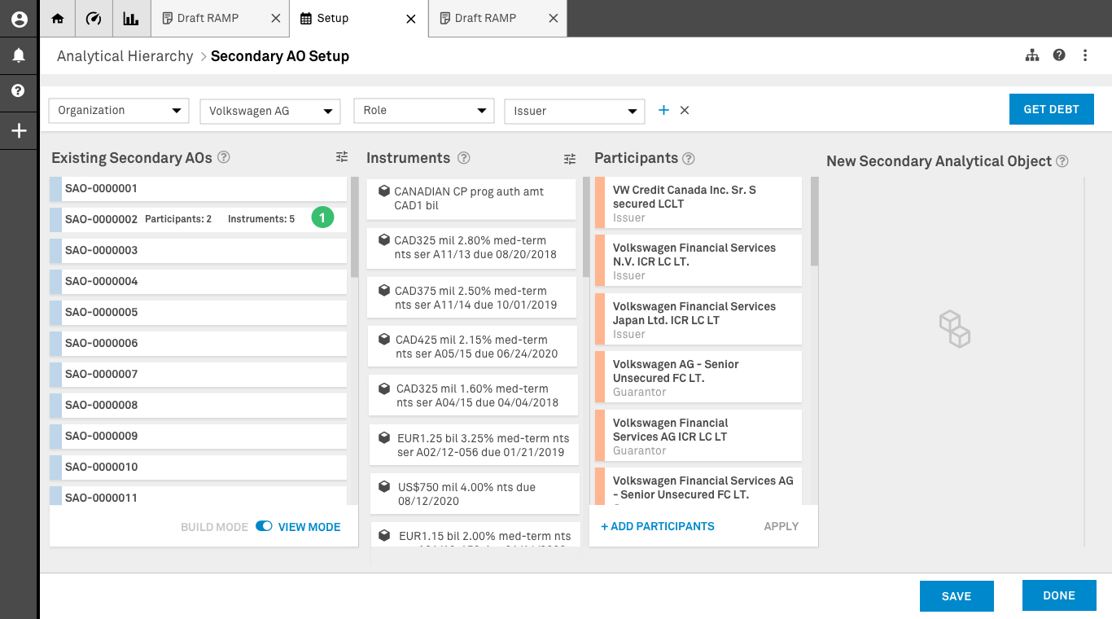Open filter settings for Instruments panel
Image resolution: width=1112 pixels, height=619 pixels.
click(570, 159)
